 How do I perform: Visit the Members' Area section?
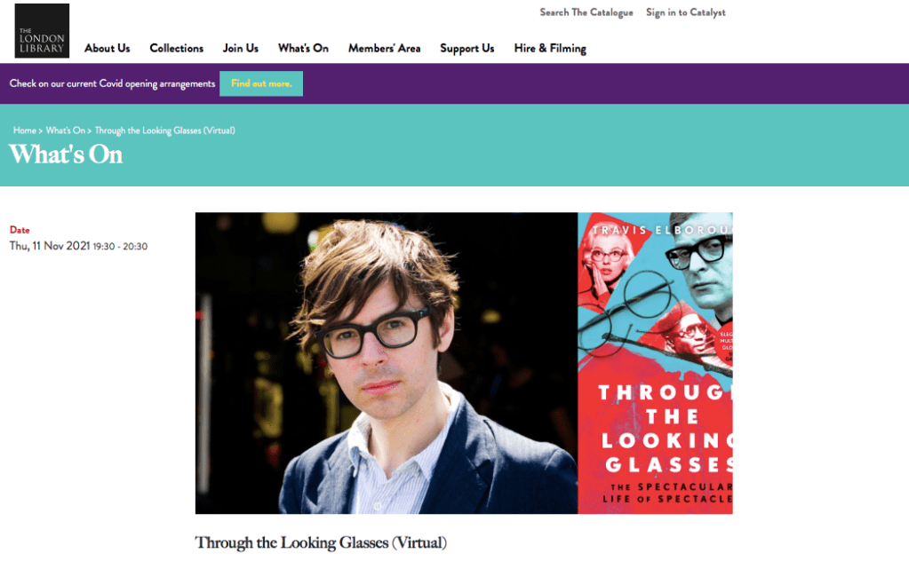point(385,49)
